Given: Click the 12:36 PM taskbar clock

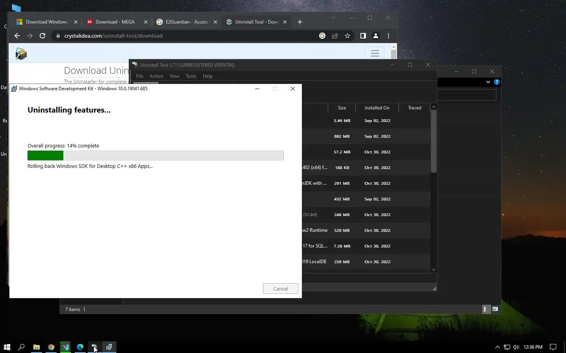Looking at the screenshot, I should (x=533, y=347).
